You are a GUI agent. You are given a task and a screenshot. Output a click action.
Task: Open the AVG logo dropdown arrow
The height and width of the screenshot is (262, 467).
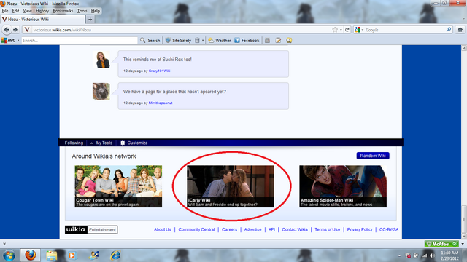click(x=18, y=41)
